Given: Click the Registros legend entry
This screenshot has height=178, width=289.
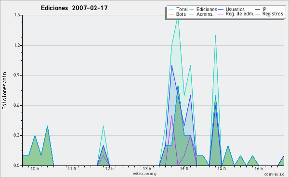Looking at the screenshot, I should (x=269, y=14).
